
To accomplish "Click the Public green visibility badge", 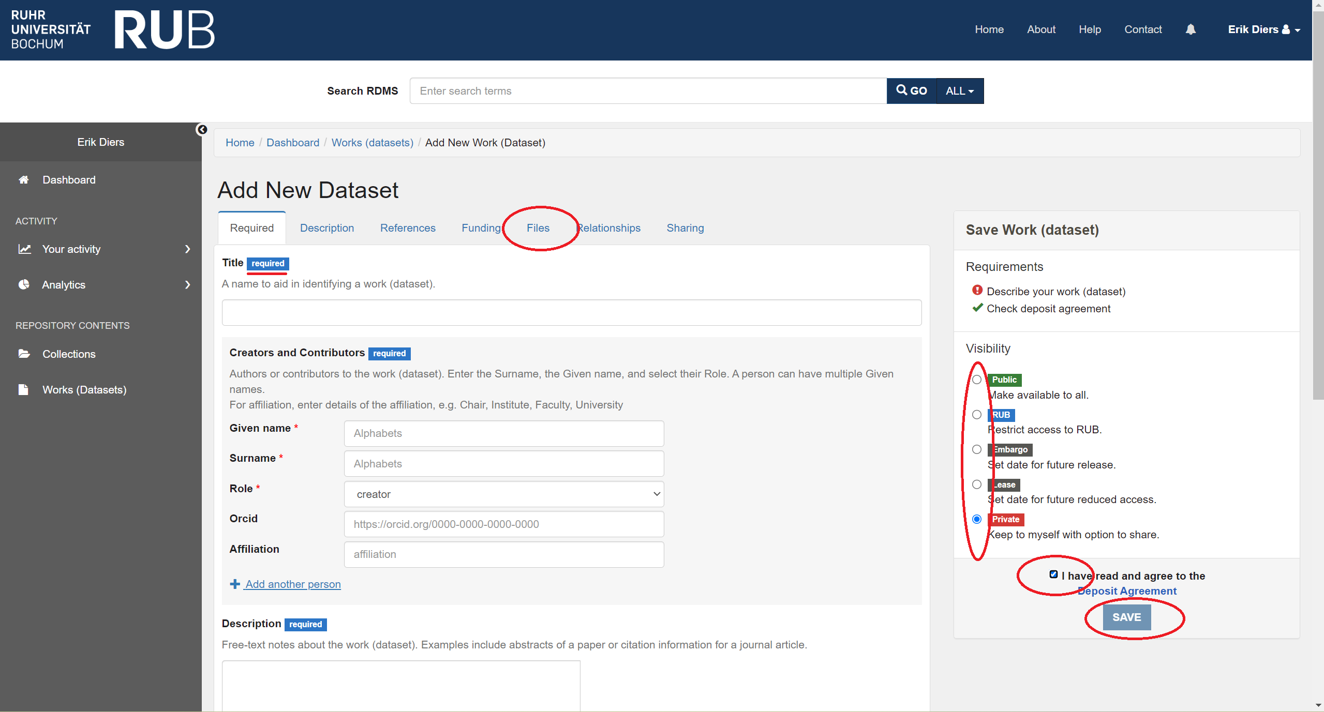I will (1004, 380).
